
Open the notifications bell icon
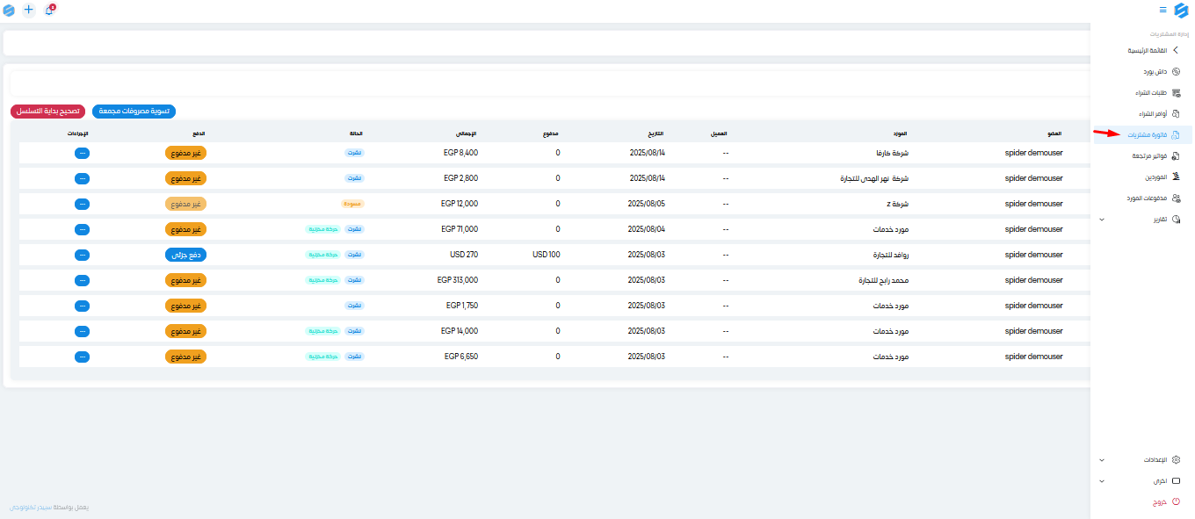(49, 10)
